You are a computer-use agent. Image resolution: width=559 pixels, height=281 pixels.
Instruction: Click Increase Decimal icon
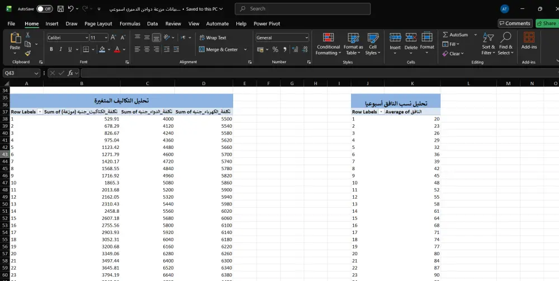coord(295,49)
